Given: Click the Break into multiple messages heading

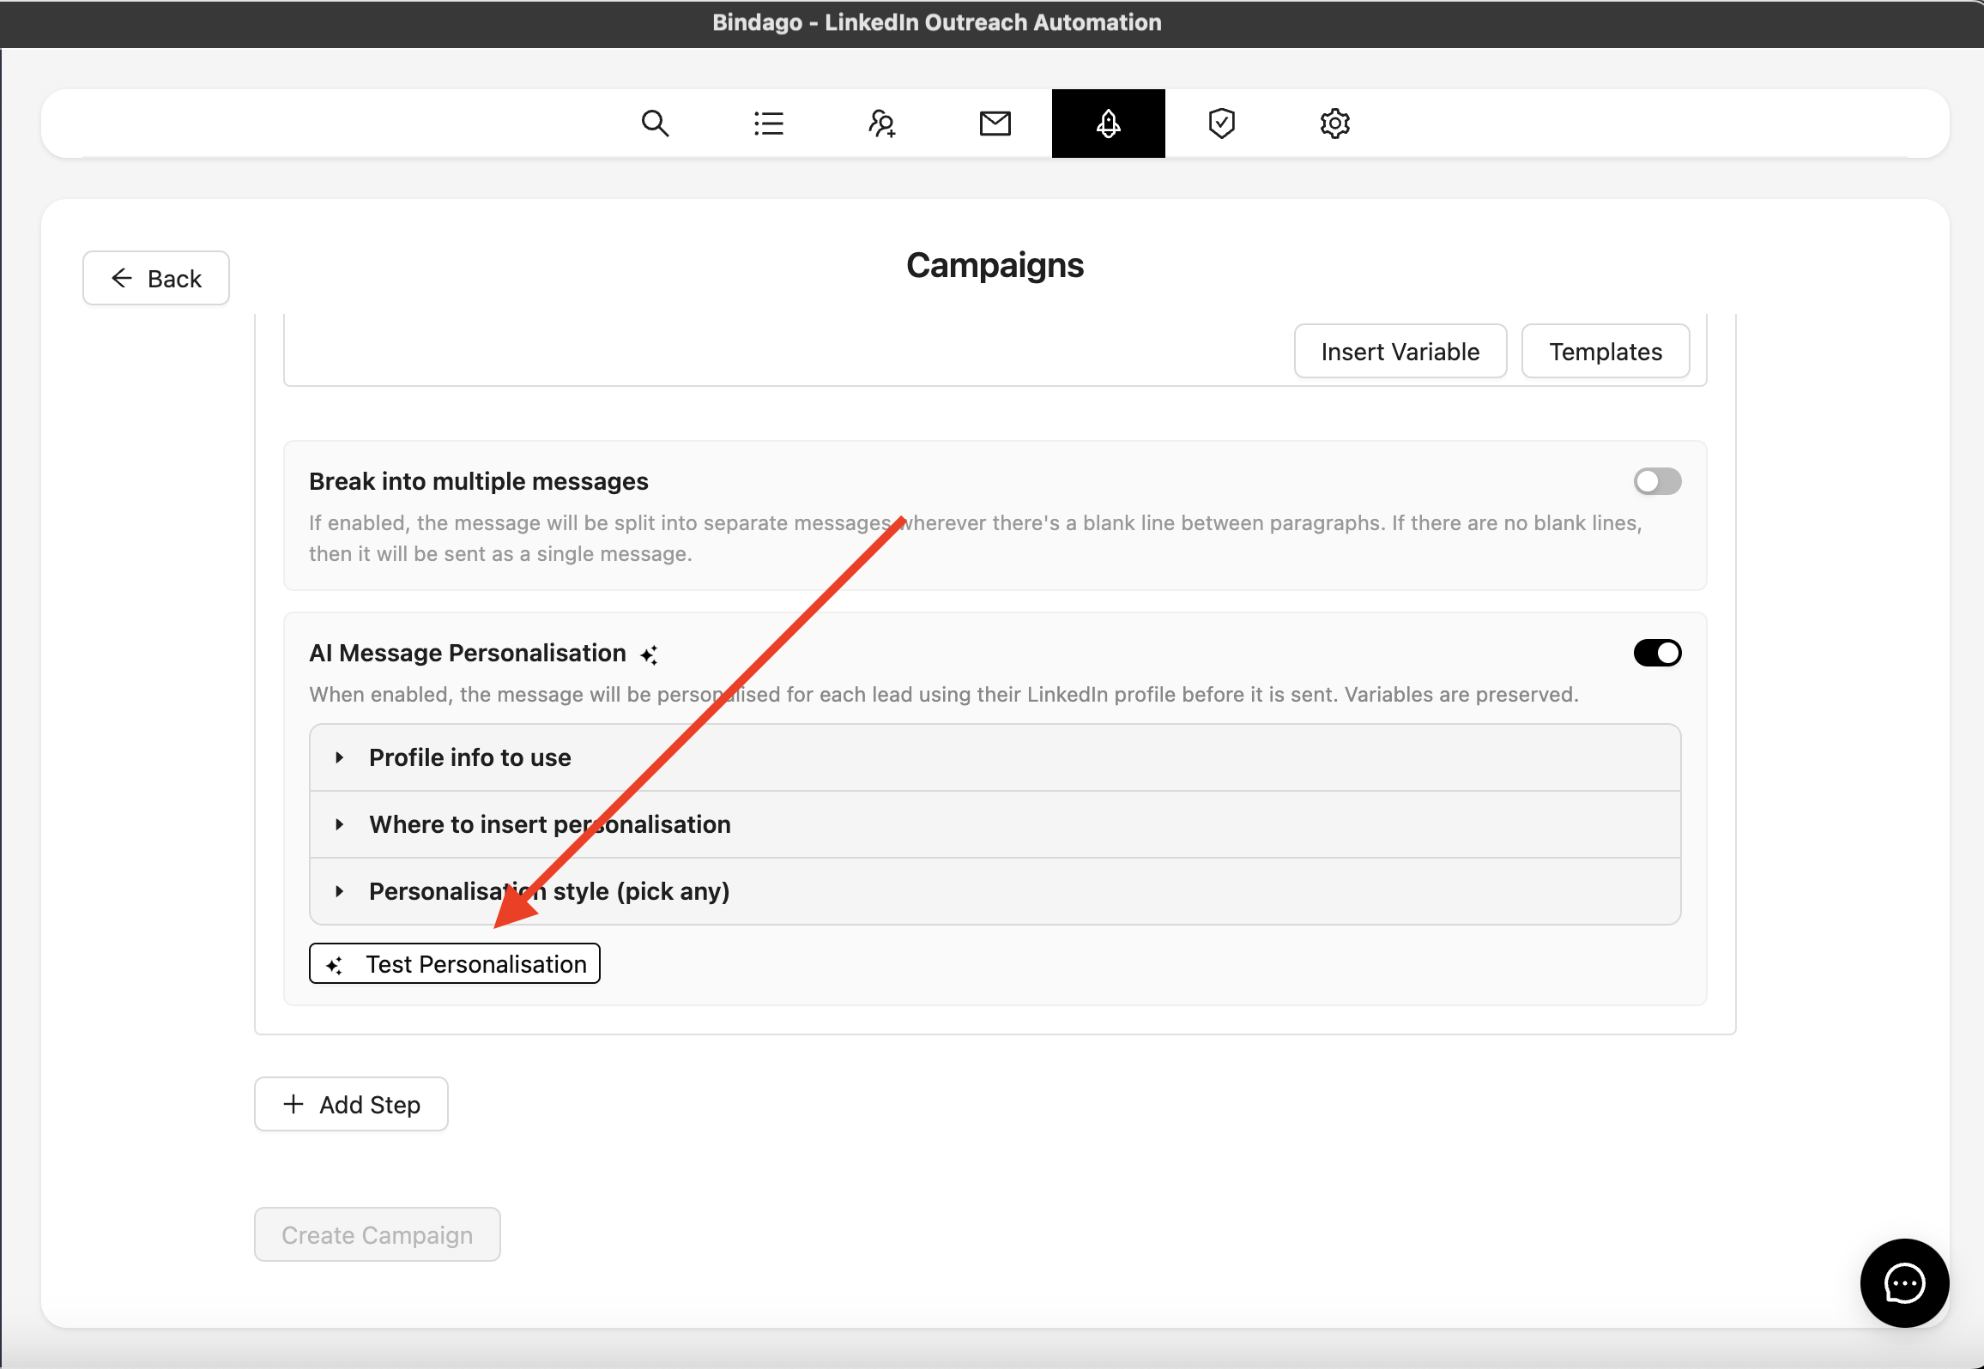Looking at the screenshot, I should [478, 481].
